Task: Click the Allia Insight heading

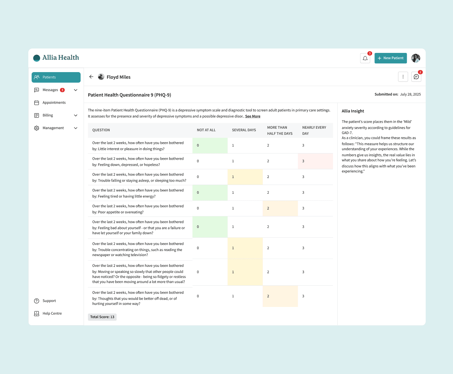Action: point(353,111)
